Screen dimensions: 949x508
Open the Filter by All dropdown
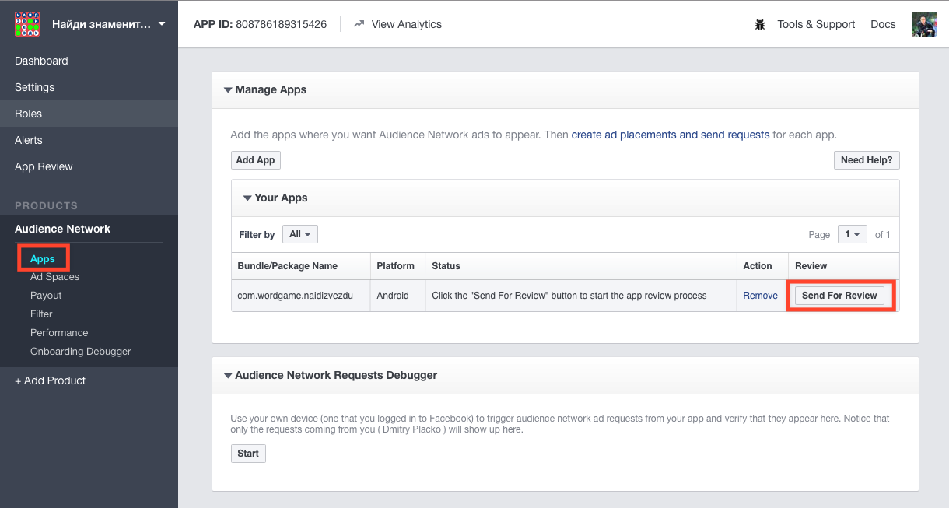(300, 234)
